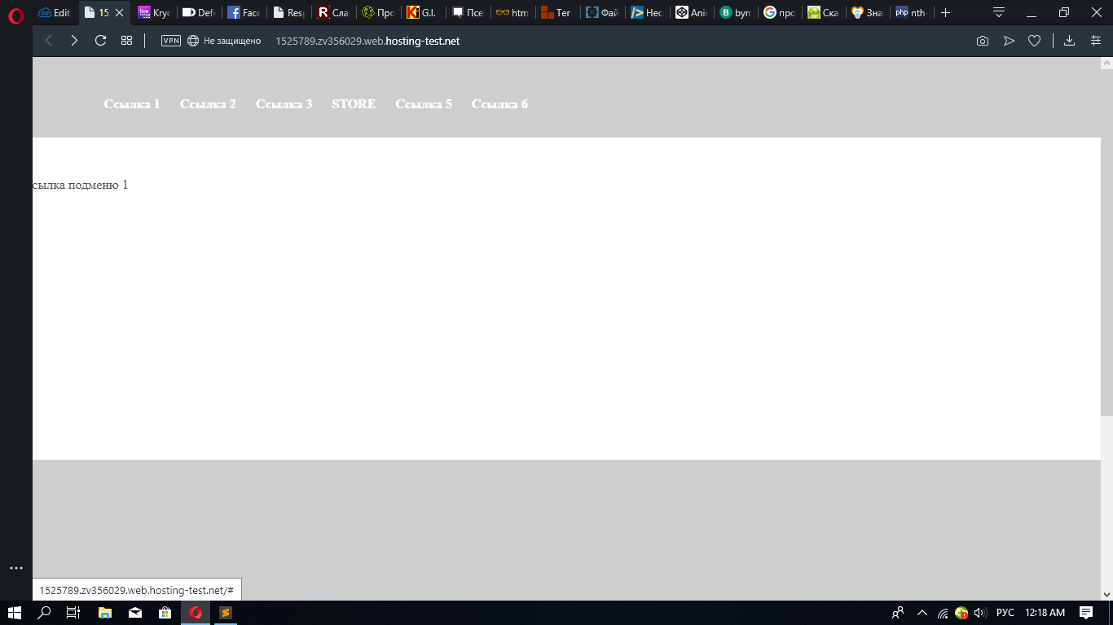This screenshot has width=1113, height=625.
Task: Open Easy Setup settings sliders icon
Action: 1096,41
